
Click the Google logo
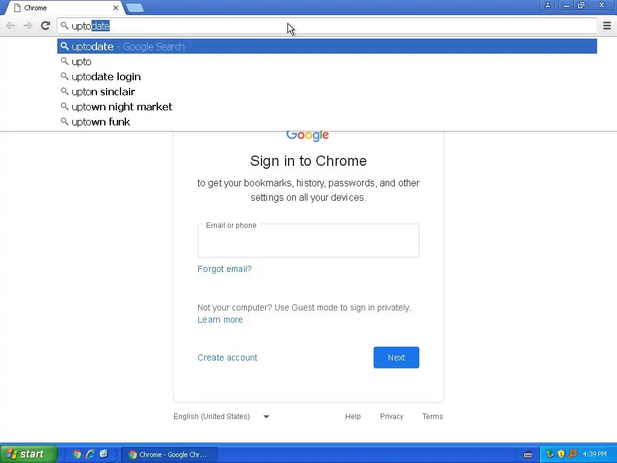pos(308,136)
